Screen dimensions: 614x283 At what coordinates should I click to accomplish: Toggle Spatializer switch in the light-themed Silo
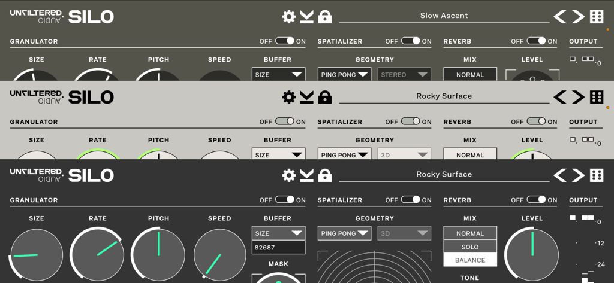[411, 121]
